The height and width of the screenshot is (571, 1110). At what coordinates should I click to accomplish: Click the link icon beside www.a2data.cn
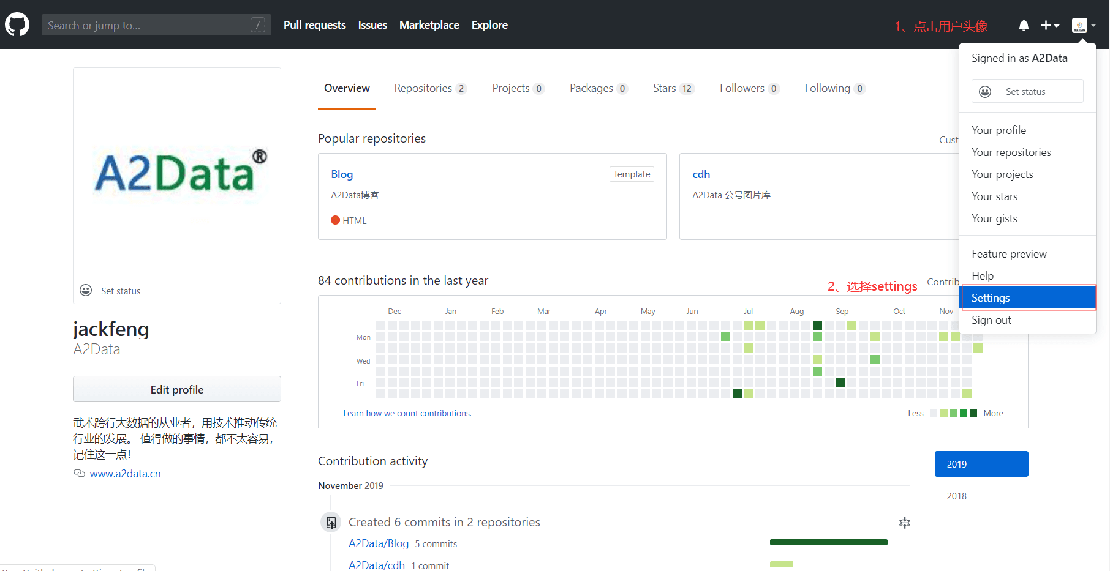[79, 473]
